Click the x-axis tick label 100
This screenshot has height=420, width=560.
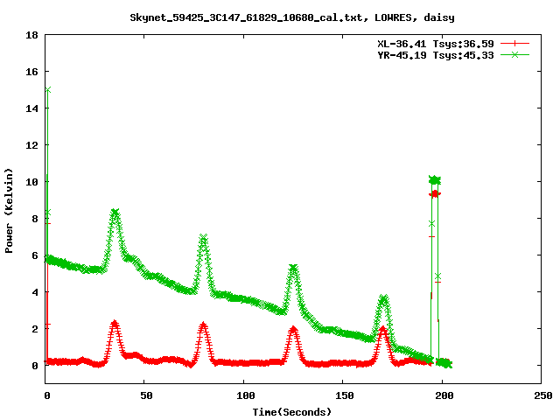click(x=245, y=395)
